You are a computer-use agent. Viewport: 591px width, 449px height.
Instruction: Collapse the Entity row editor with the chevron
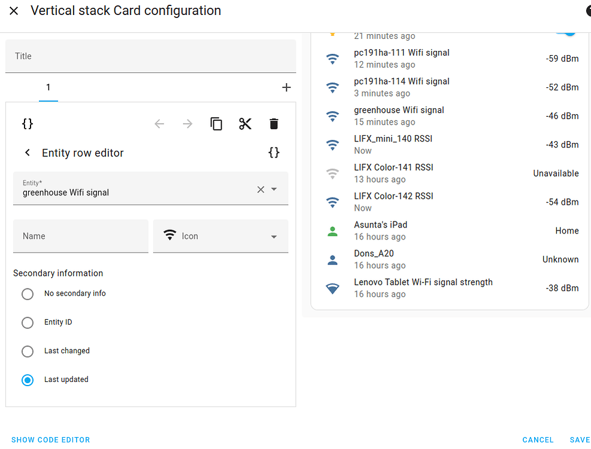click(27, 153)
